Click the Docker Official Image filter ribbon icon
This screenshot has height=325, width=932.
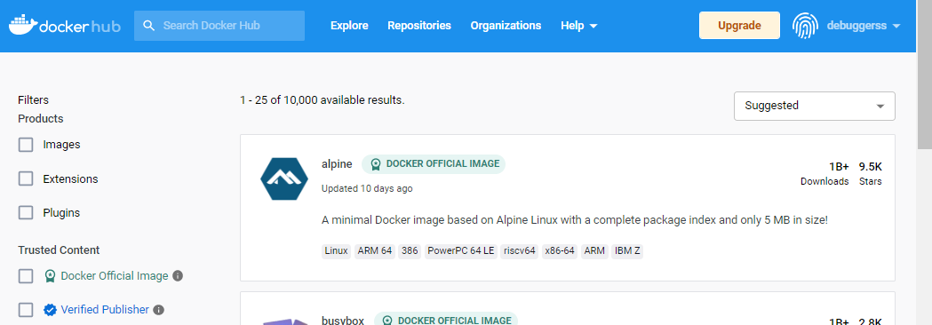coord(50,275)
